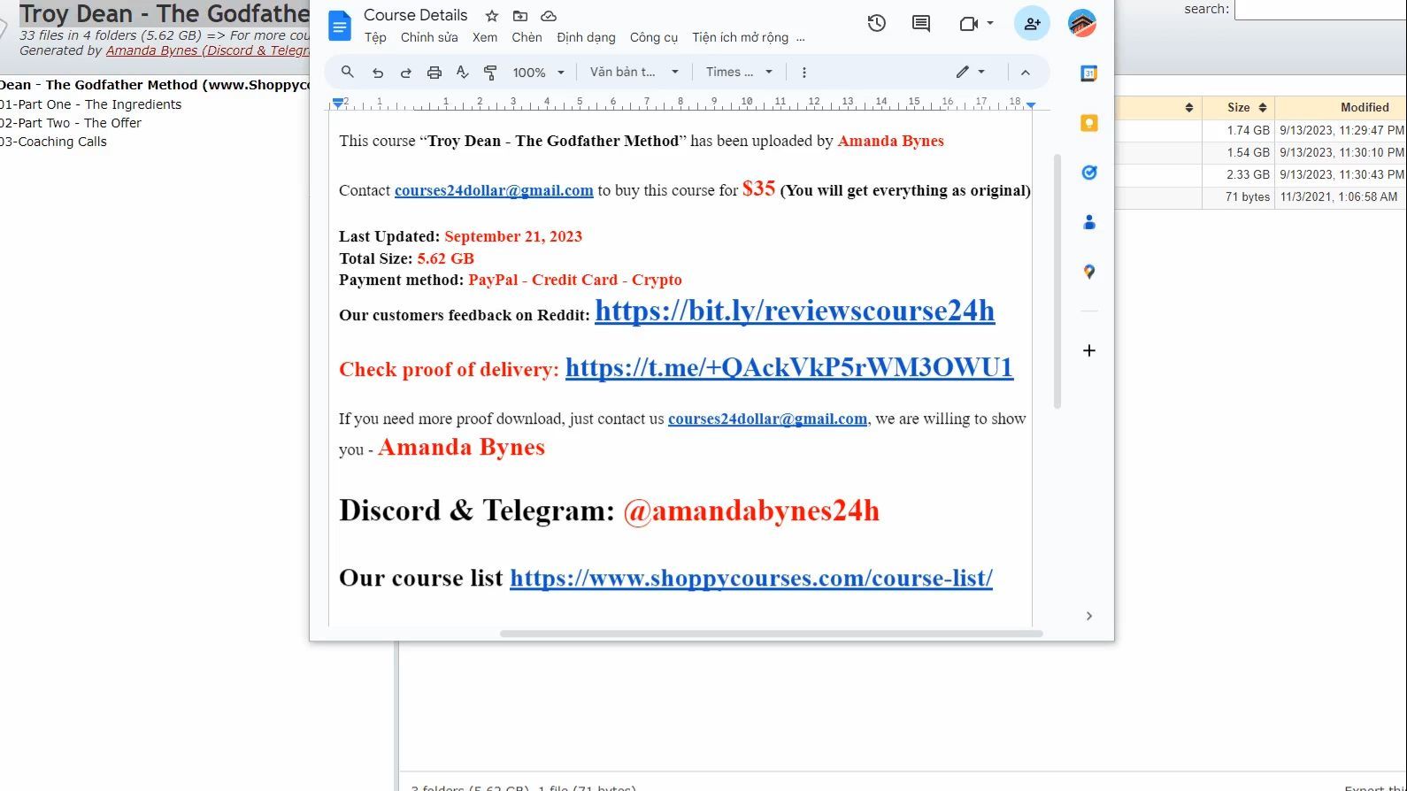Open the bit.ly reviewscourse24h link
This screenshot has width=1407, height=791.
[795, 311]
